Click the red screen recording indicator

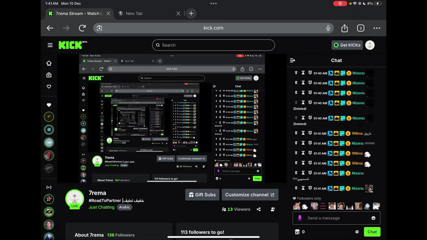point(340,3)
